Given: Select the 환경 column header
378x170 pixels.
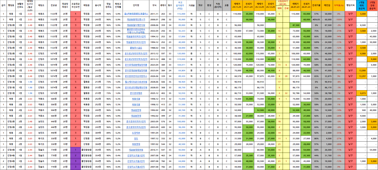Looking at the screenshot, I should click(x=209, y=6).
